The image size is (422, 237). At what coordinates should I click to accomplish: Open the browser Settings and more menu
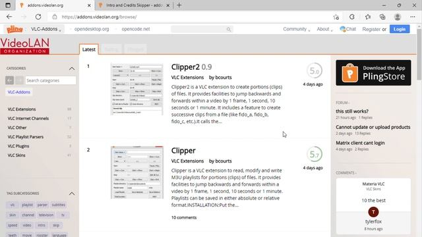413,17
